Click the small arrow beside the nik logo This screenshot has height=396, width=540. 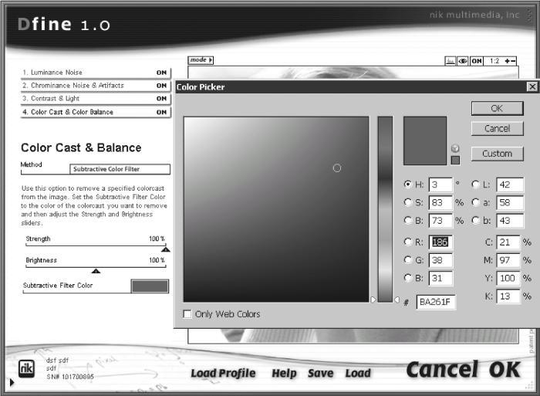[x=12, y=382]
